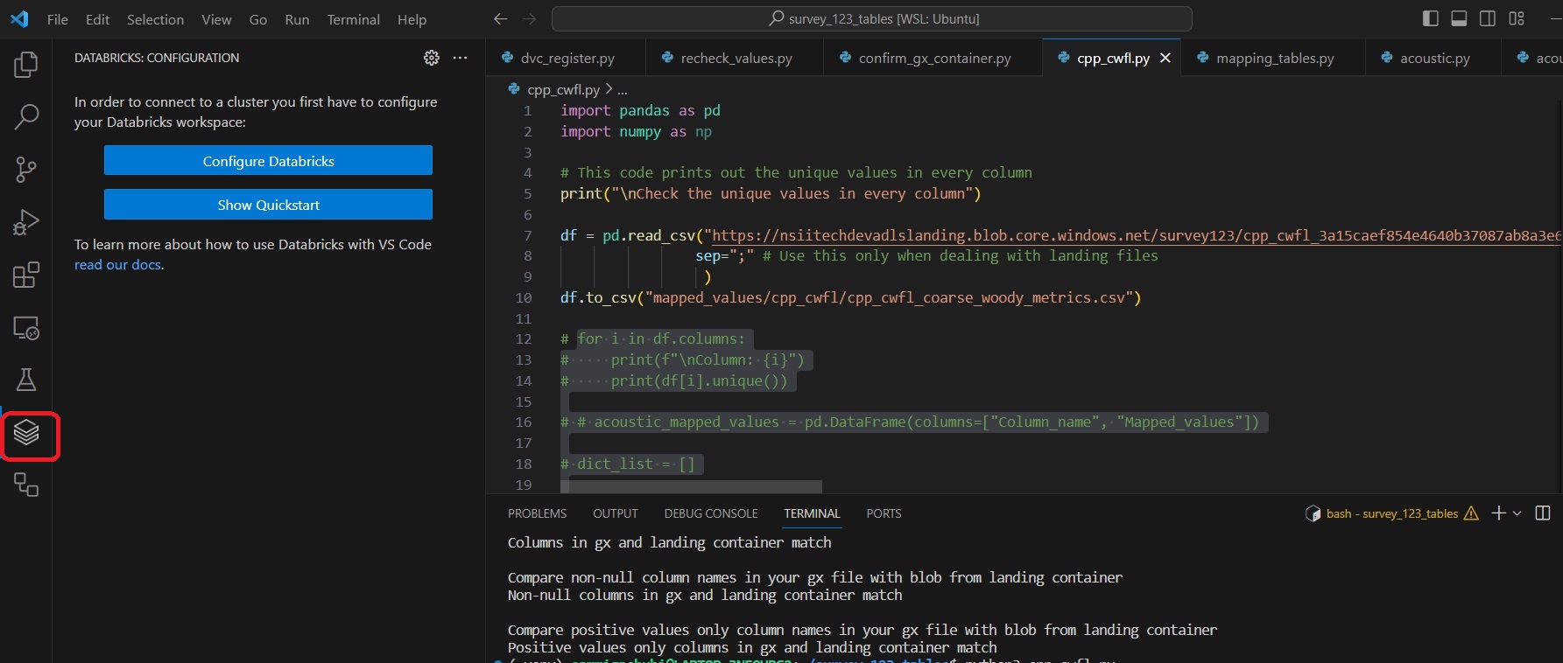Viewport: 1563px width, 663px height.
Task: Split the terminal panel
Action: (x=1543, y=513)
